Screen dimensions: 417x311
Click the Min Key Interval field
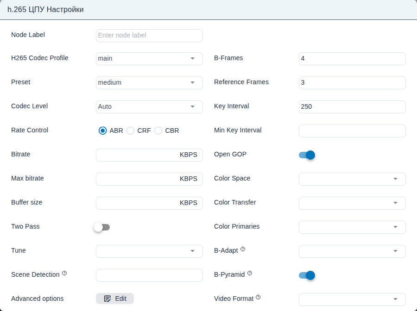[352, 131]
